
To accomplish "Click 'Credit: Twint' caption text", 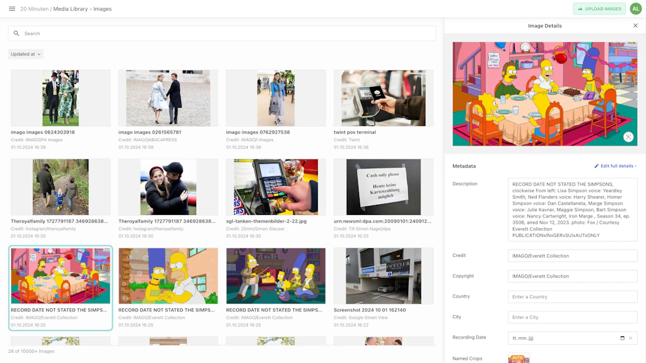I will [x=346, y=139].
